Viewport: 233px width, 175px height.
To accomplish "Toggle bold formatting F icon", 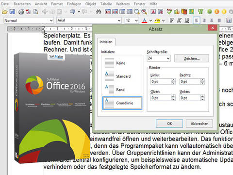I will (172, 20).
